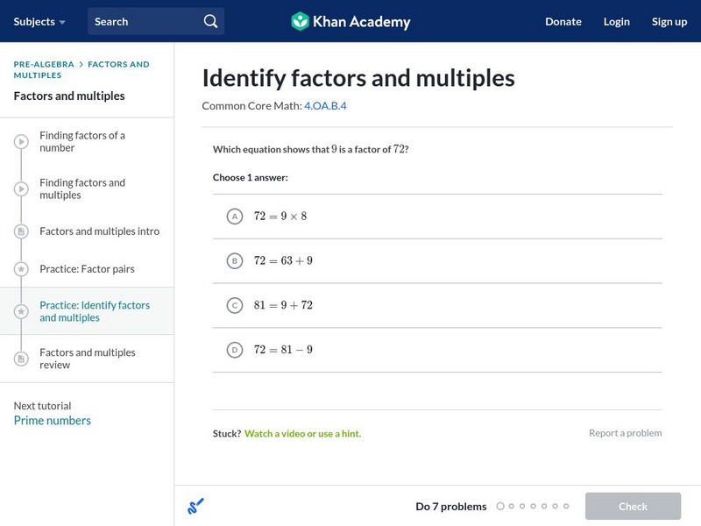
Task: Click the star icon for Practice: Factor pairs
Action: [21, 269]
